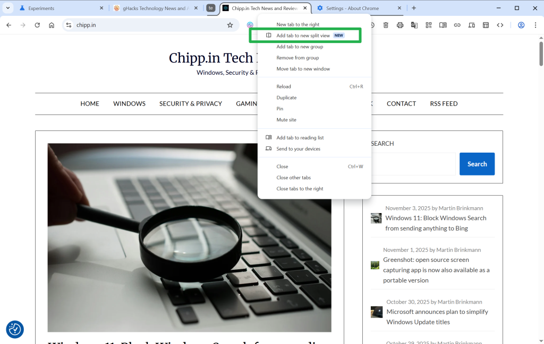Image resolution: width=544 pixels, height=344 pixels.
Task: Open the Chrome profile avatar
Action: pos(521,25)
